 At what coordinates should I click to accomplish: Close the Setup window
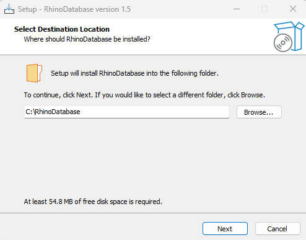(x=293, y=9)
